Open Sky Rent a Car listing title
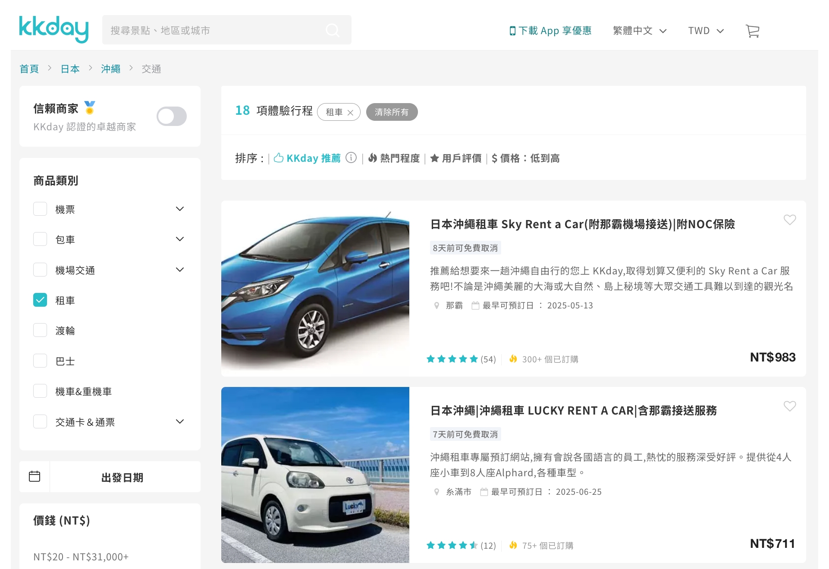This screenshot has height=569, width=829. coord(582,224)
